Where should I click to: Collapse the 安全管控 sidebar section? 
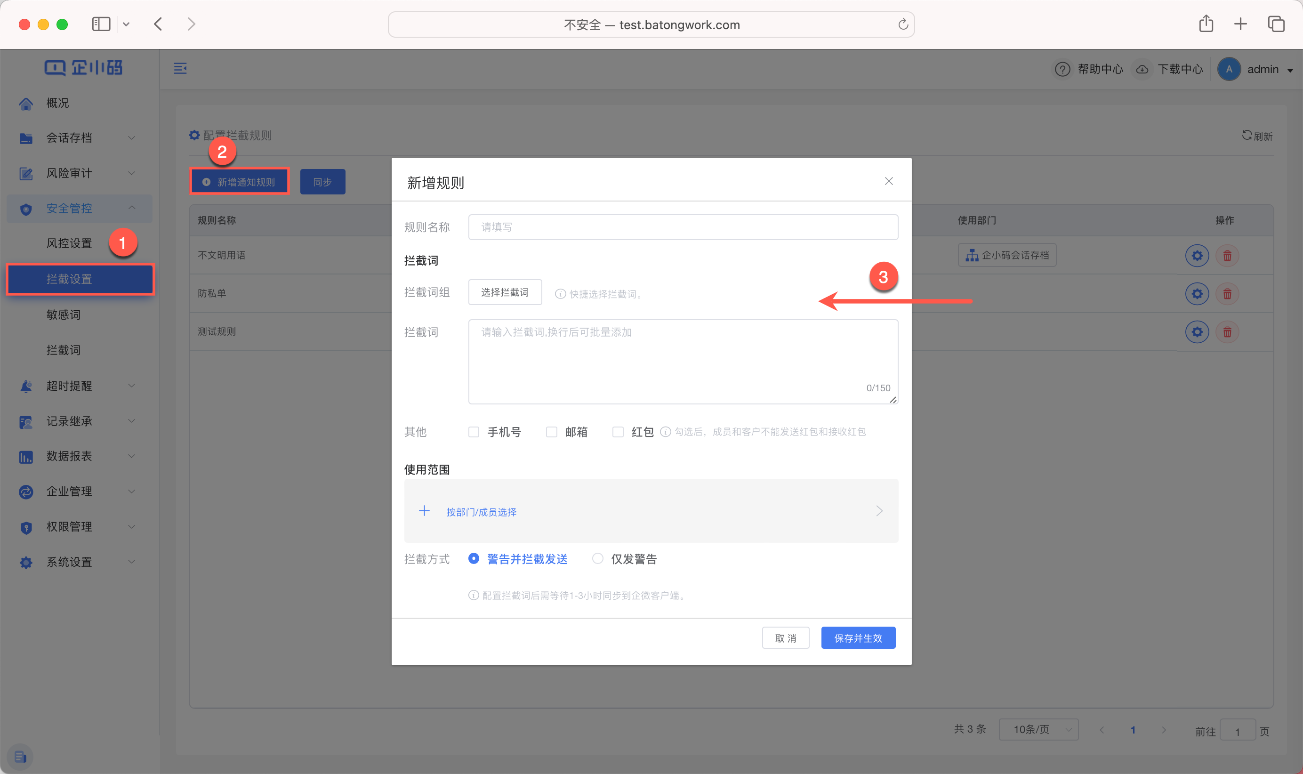click(79, 209)
